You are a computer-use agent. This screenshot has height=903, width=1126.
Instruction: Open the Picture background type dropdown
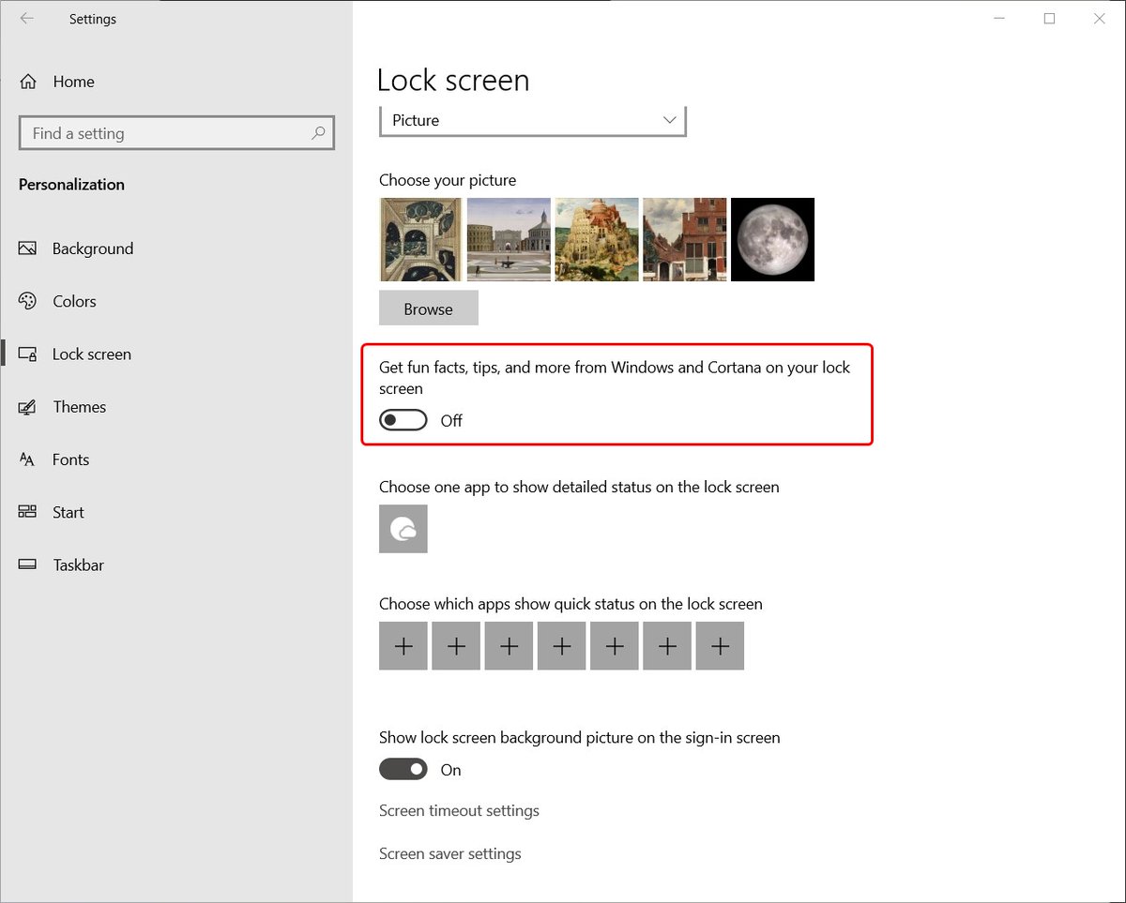coord(533,121)
